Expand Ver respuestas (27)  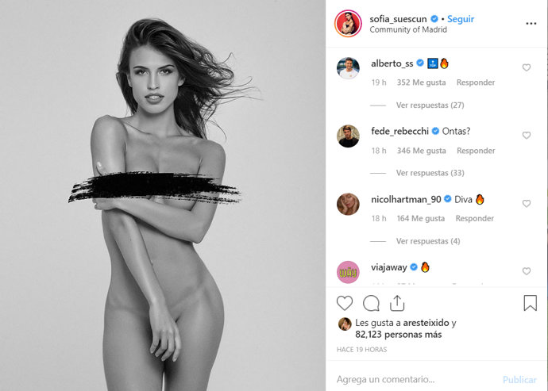(430, 105)
